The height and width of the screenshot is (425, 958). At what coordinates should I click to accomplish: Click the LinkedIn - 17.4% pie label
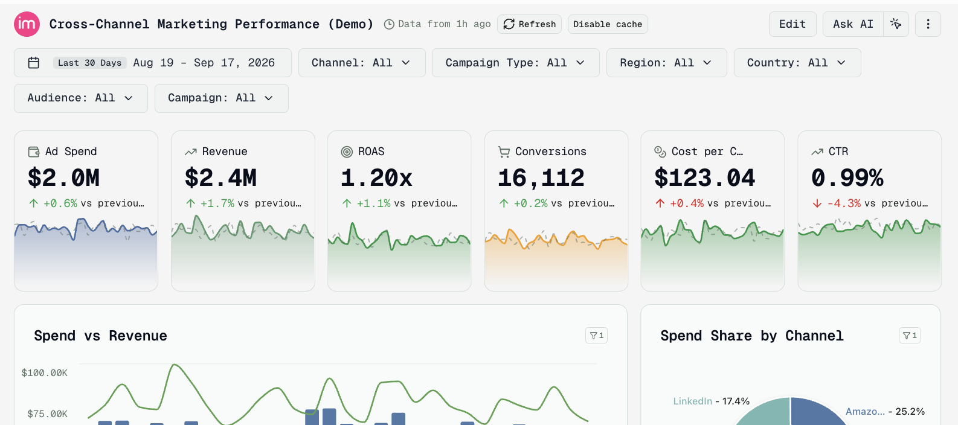click(x=712, y=401)
